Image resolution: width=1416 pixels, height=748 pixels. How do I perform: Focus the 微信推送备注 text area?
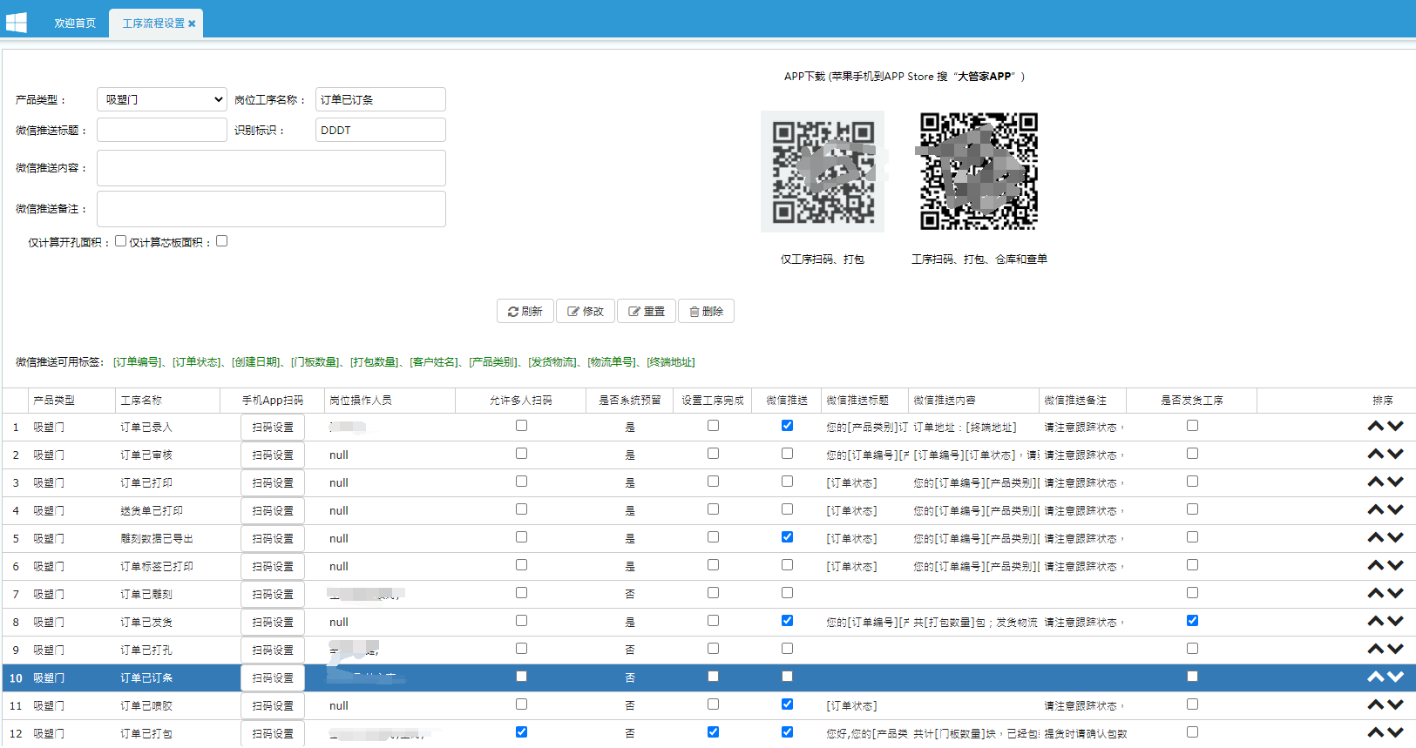point(271,209)
